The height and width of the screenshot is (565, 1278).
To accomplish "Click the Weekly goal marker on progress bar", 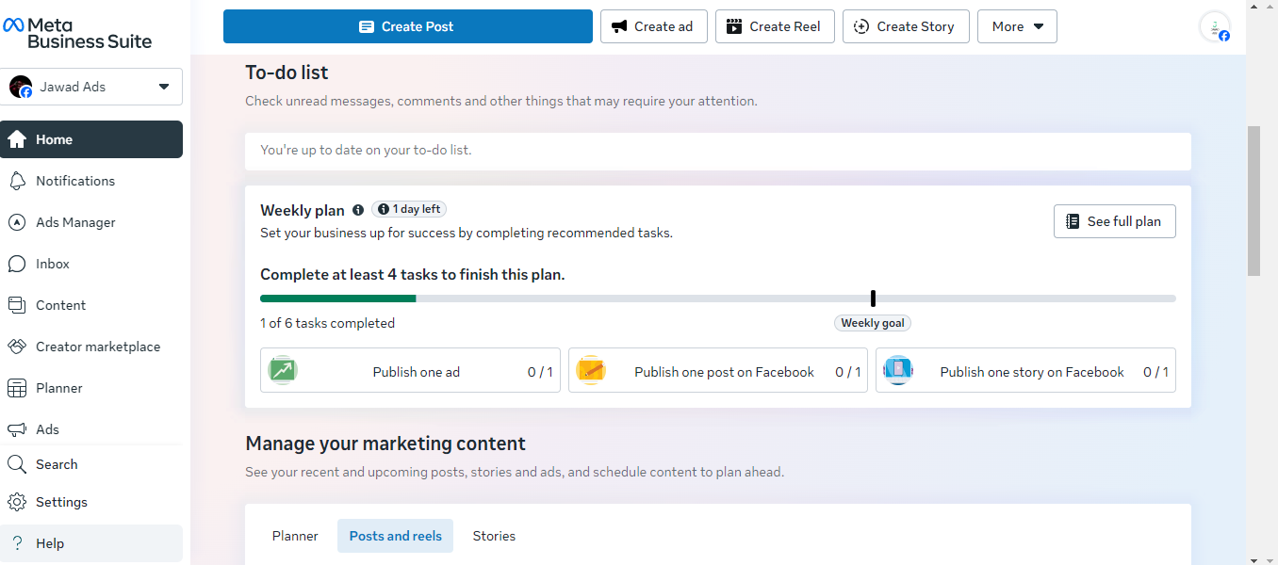I will (873, 299).
